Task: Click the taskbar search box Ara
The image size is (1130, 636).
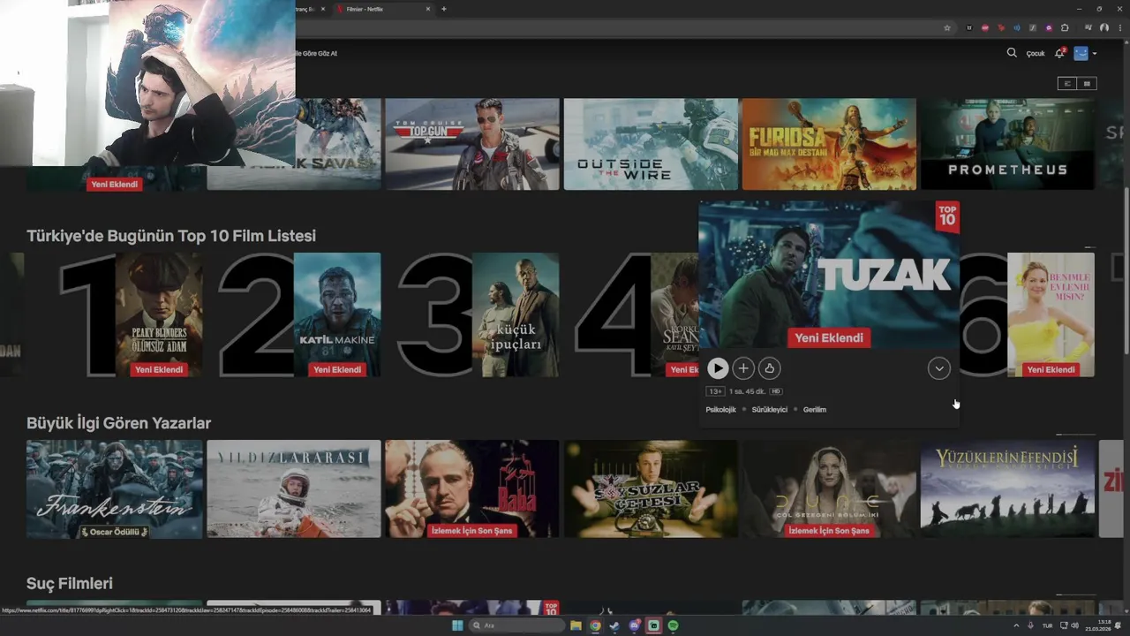Action: 517,625
